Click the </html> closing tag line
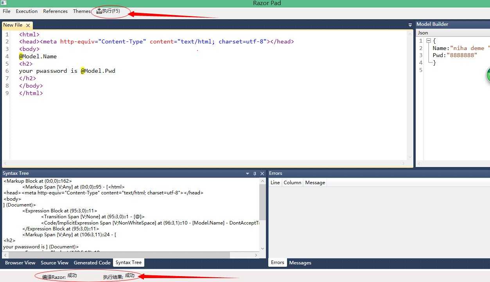Image resolution: width=490 pixels, height=282 pixels. (x=31, y=93)
